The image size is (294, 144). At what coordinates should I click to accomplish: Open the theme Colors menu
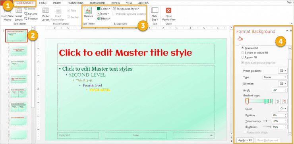[104, 9]
